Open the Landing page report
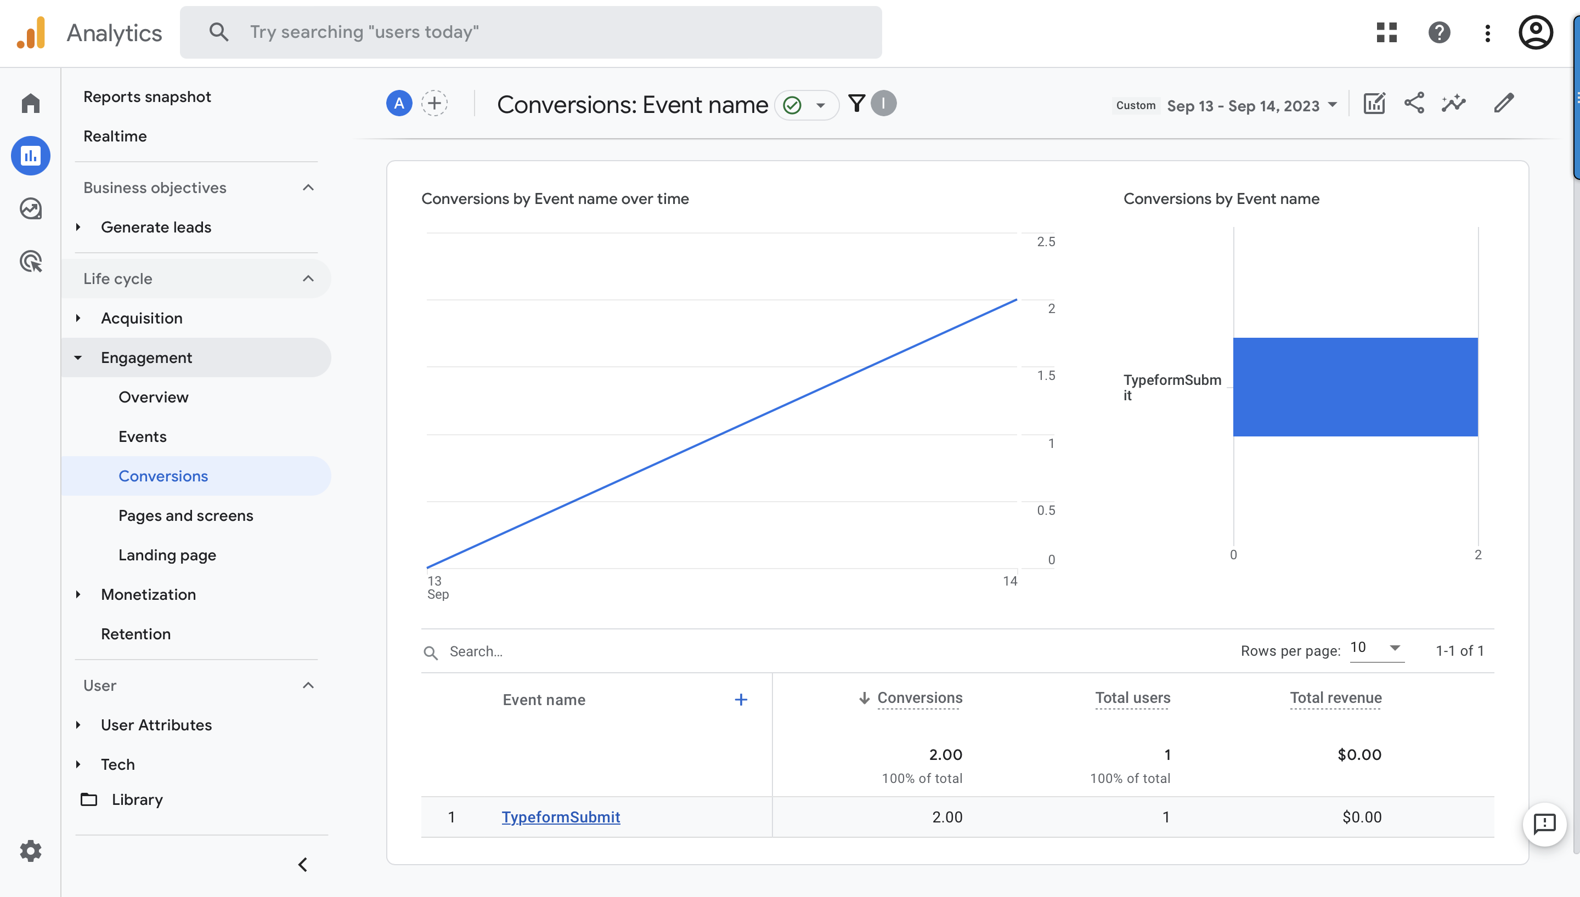Viewport: 1580px width, 897px height. pyautogui.click(x=167, y=555)
